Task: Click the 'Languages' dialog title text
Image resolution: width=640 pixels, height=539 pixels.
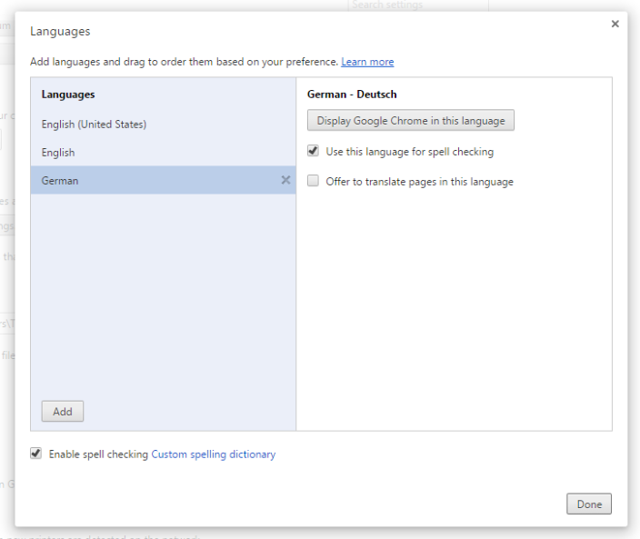Action: [x=60, y=31]
